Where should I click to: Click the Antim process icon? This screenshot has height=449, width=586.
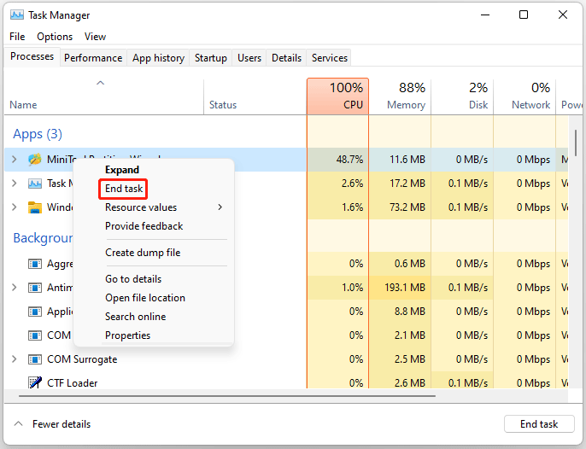35,288
